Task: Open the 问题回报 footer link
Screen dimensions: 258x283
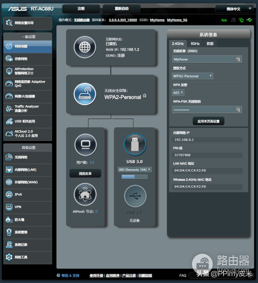Action: point(145,275)
